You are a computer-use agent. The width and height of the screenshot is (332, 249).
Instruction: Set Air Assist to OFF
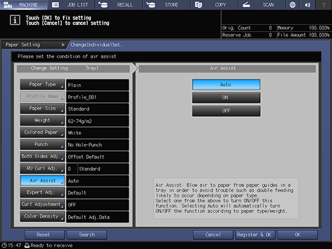pyautogui.click(x=226, y=111)
